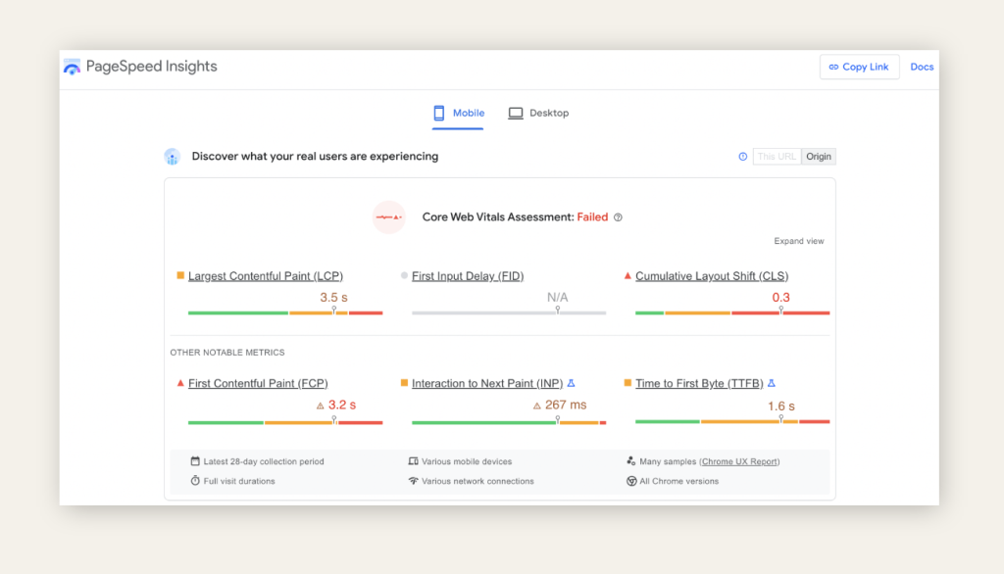Viewport: 1004px width, 574px height.
Task: Click the PageSpeed Insights logo icon
Action: click(x=72, y=67)
